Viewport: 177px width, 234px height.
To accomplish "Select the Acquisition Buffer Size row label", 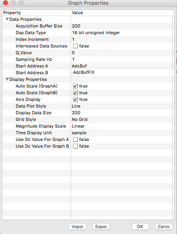I will [39, 26].
